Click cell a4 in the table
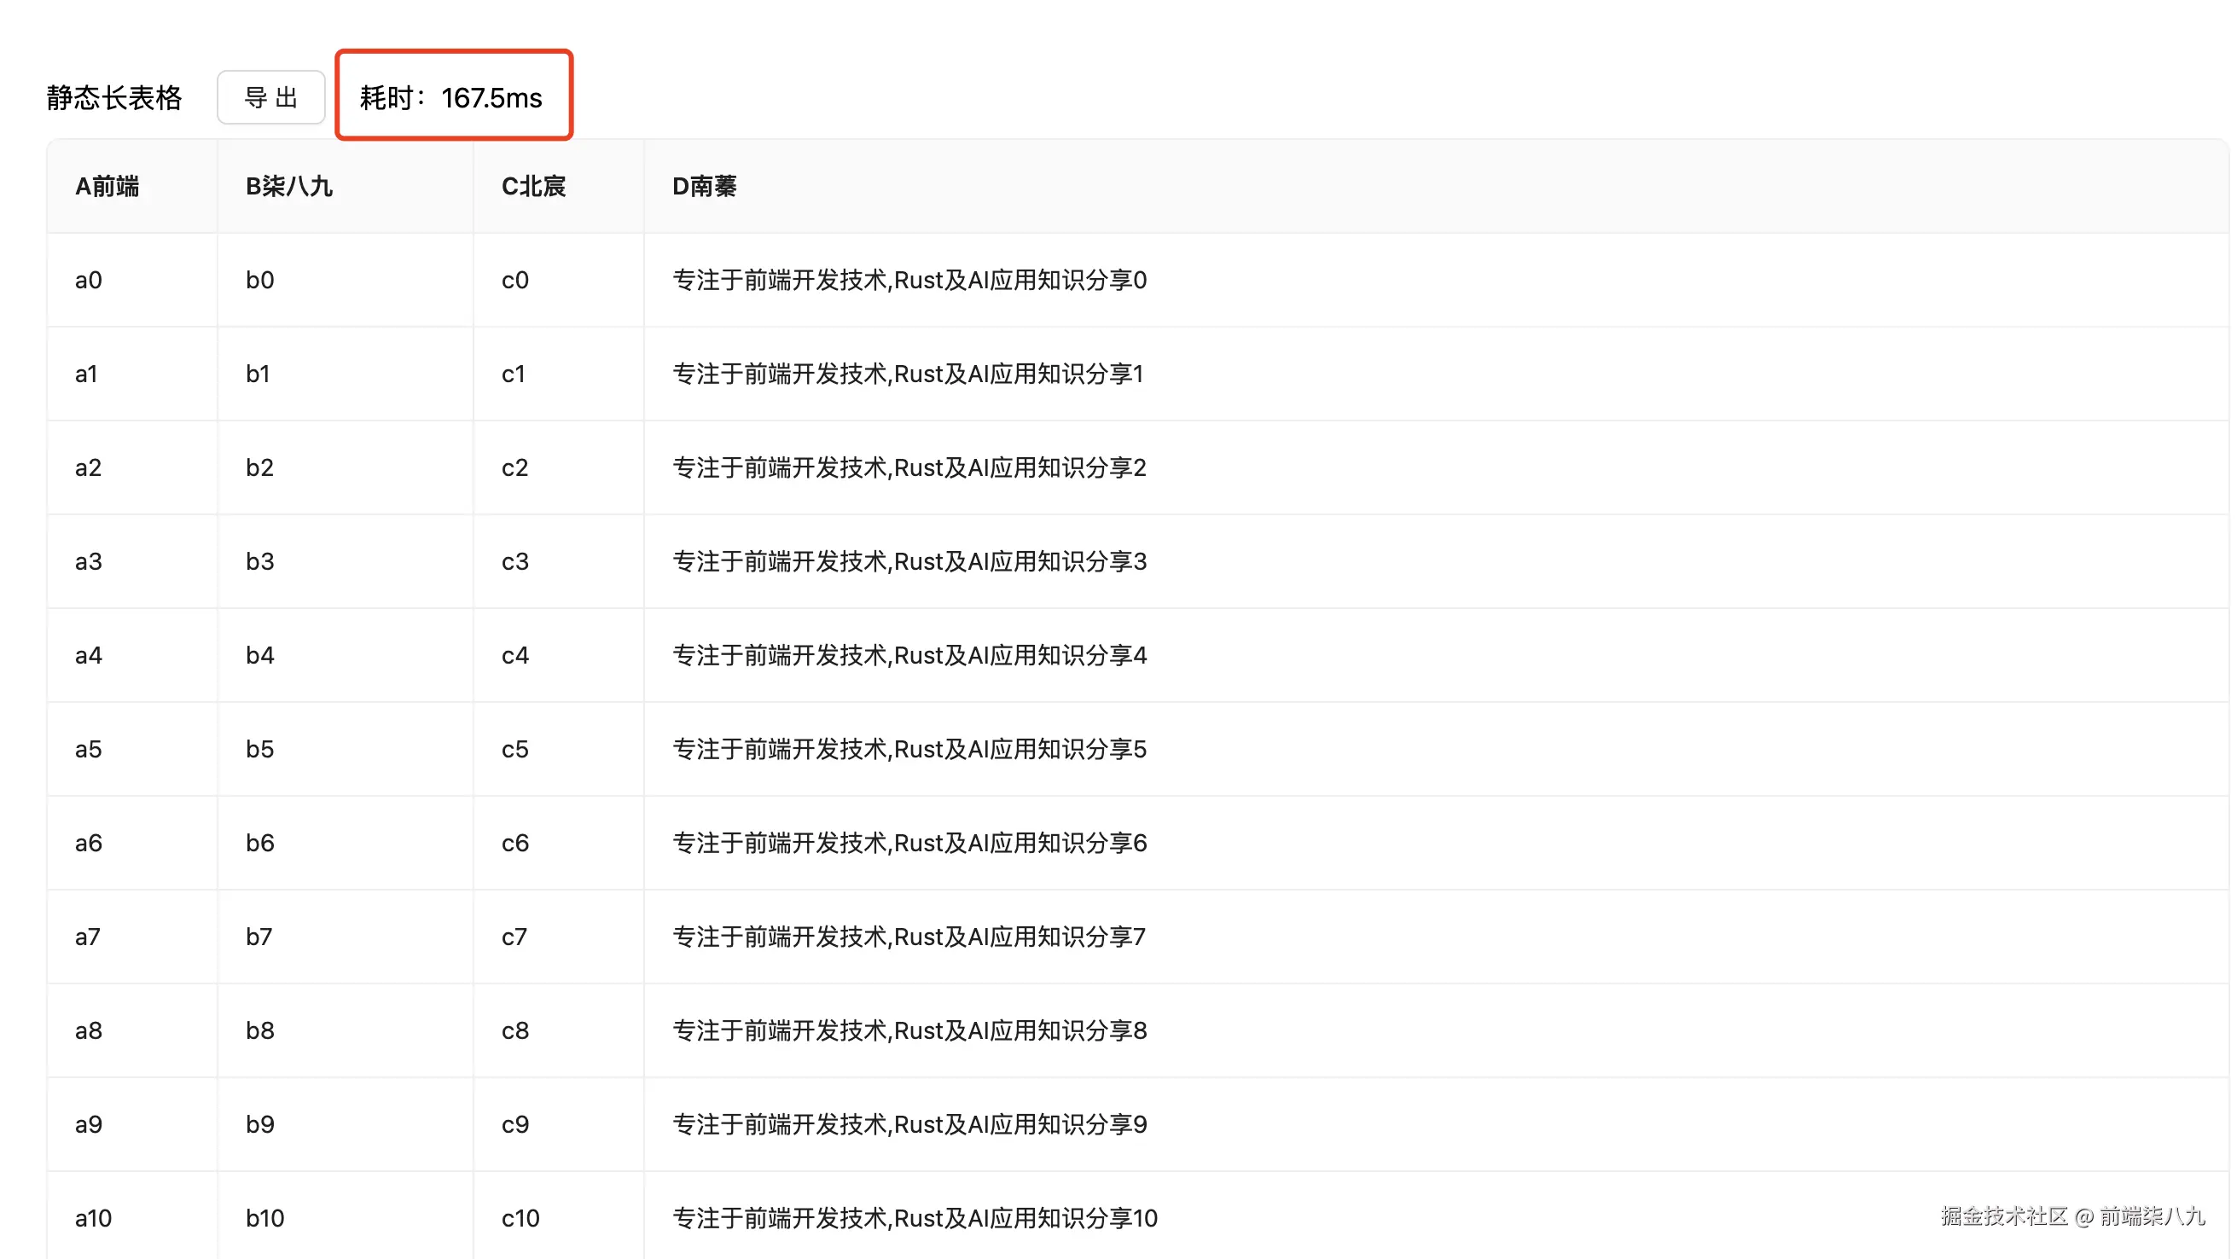2237x1259 pixels. 89,656
